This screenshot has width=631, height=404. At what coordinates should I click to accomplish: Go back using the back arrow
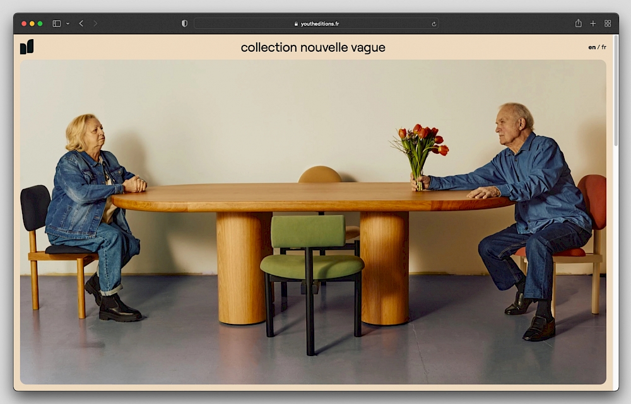point(81,23)
